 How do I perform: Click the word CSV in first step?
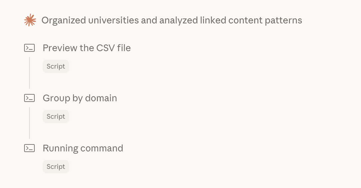pos(106,48)
